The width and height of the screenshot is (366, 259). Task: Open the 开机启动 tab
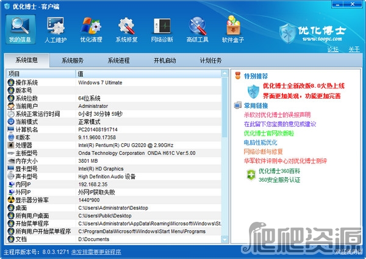click(x=165, y=61)
